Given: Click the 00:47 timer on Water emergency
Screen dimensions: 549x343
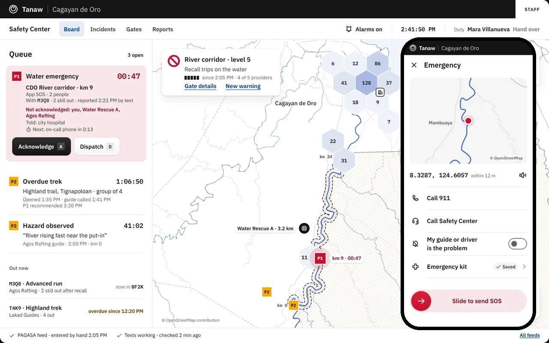Looking at the screenshot, I should (x=129, y=76).
